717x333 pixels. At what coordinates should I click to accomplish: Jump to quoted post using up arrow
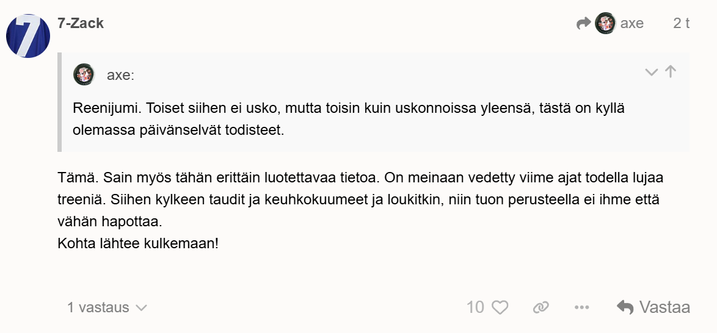(671, 72)
